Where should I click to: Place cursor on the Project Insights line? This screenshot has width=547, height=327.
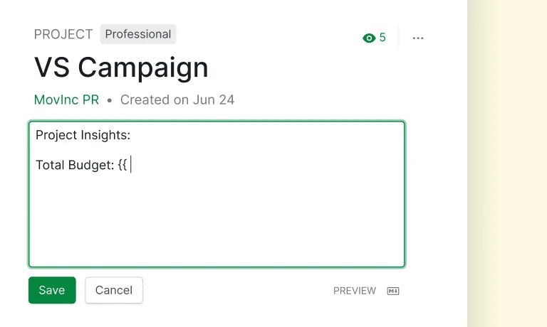(x=83, y=135)
